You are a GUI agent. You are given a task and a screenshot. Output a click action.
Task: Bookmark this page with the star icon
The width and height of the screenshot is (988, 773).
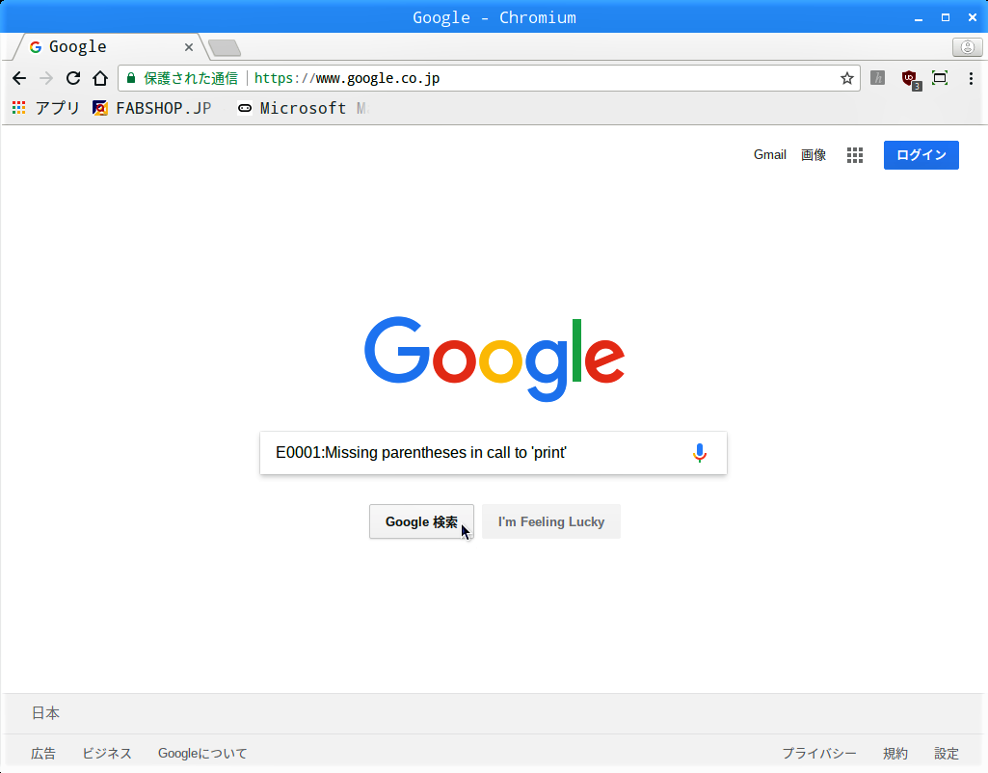tap(847, 78)
